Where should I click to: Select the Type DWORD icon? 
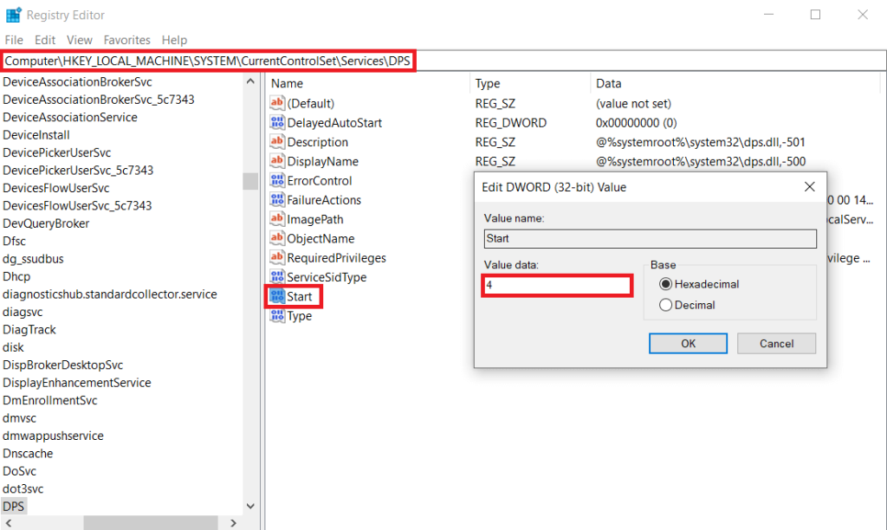(x=276, y=315)
